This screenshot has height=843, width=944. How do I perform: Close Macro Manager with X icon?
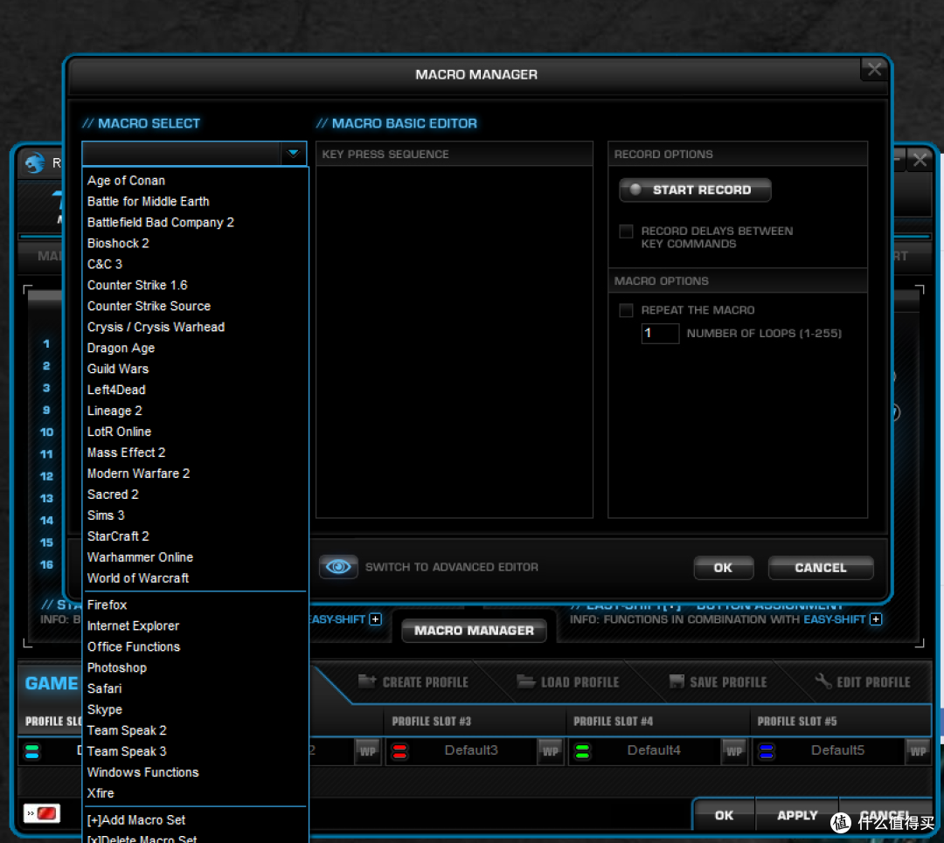click(874, 70)
